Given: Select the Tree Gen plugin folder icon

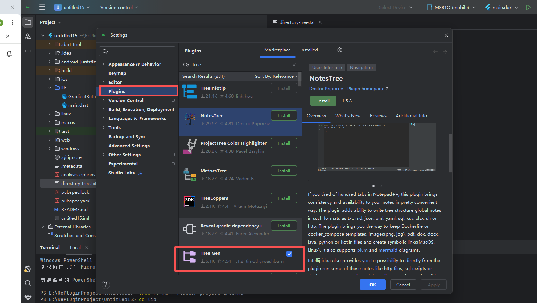Looking at the screenshot, I should (190, 257).
